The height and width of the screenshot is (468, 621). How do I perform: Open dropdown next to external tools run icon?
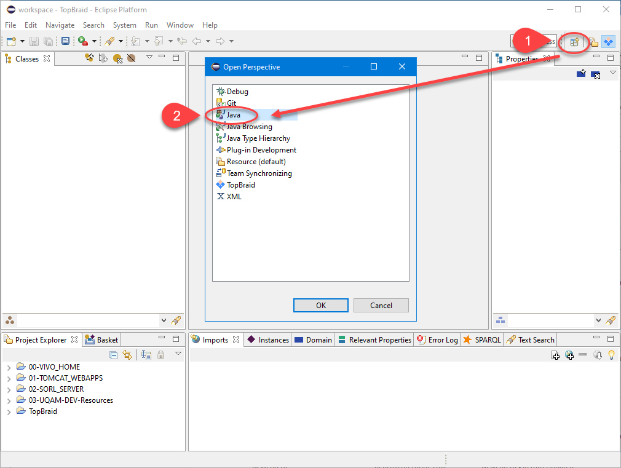point(94,41)
